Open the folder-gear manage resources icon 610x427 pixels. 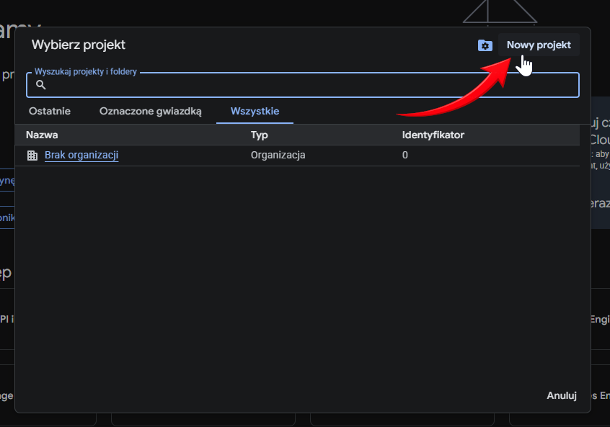pos(485,45)
